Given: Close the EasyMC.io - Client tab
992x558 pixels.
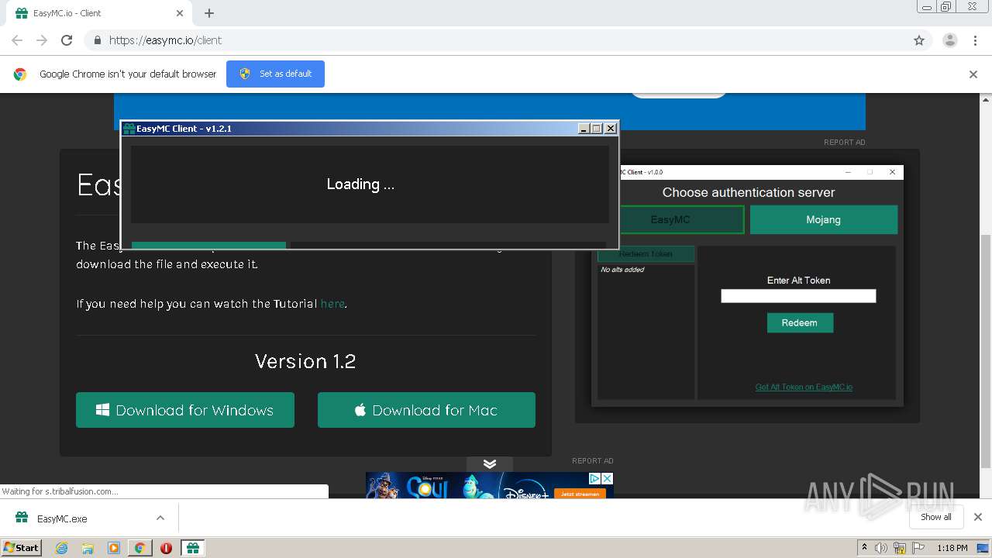Looking at the screenshot, I should (x=180, y=13).
